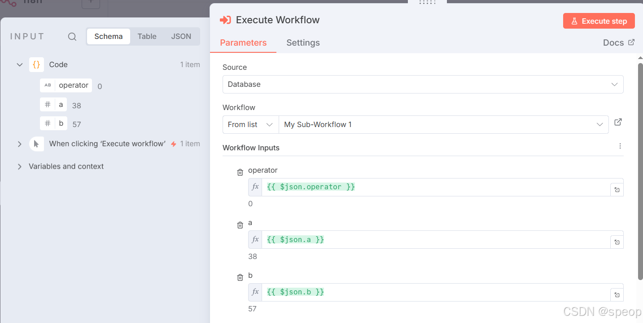Collapse the Code node tree
The width and height of the screenshot is (643, 323).
click(x=19, y=64)
